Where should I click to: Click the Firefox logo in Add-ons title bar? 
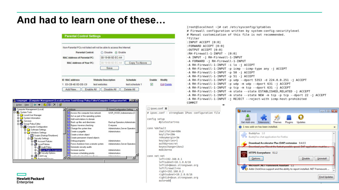[239, 111]
